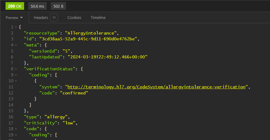270x140 pixels.
Task: Collapse the "coding" array on line 9
Action: 16,75
